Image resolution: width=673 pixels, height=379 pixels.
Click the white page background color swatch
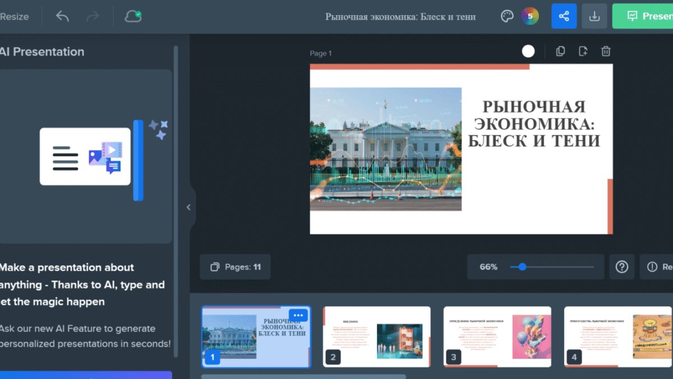tap(528, 52)
